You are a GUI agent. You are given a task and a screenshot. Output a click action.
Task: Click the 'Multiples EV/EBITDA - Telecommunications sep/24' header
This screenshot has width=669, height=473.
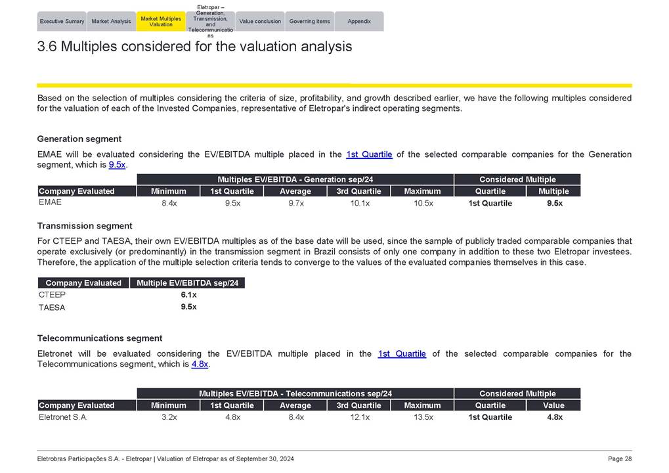[295, 394]
